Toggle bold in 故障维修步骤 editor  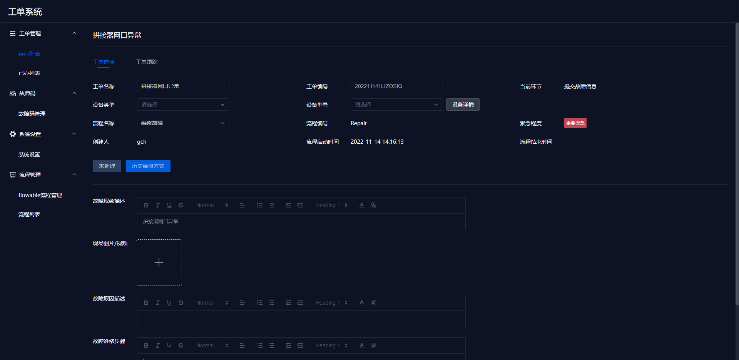[146, 345]
